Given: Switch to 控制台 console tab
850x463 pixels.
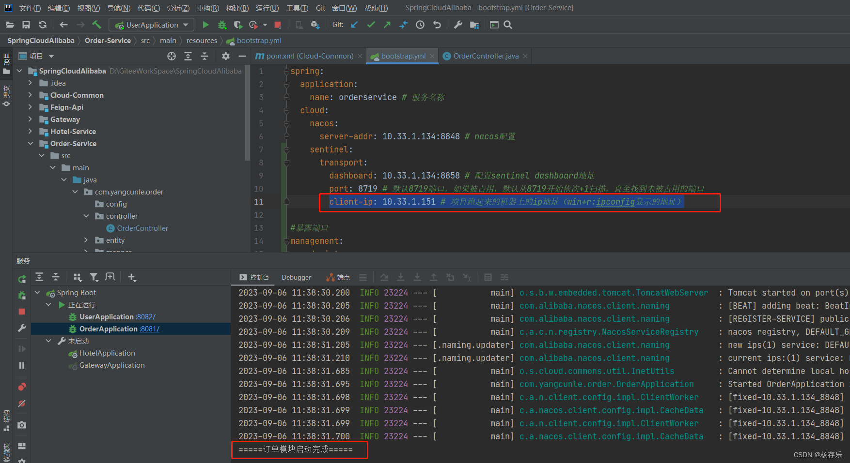Looking at the screenshot, I should point(254,277).
